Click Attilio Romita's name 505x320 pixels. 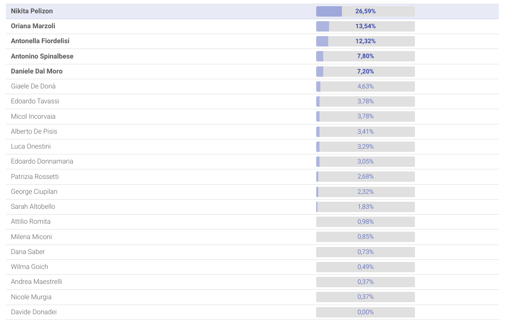point(31,222)
